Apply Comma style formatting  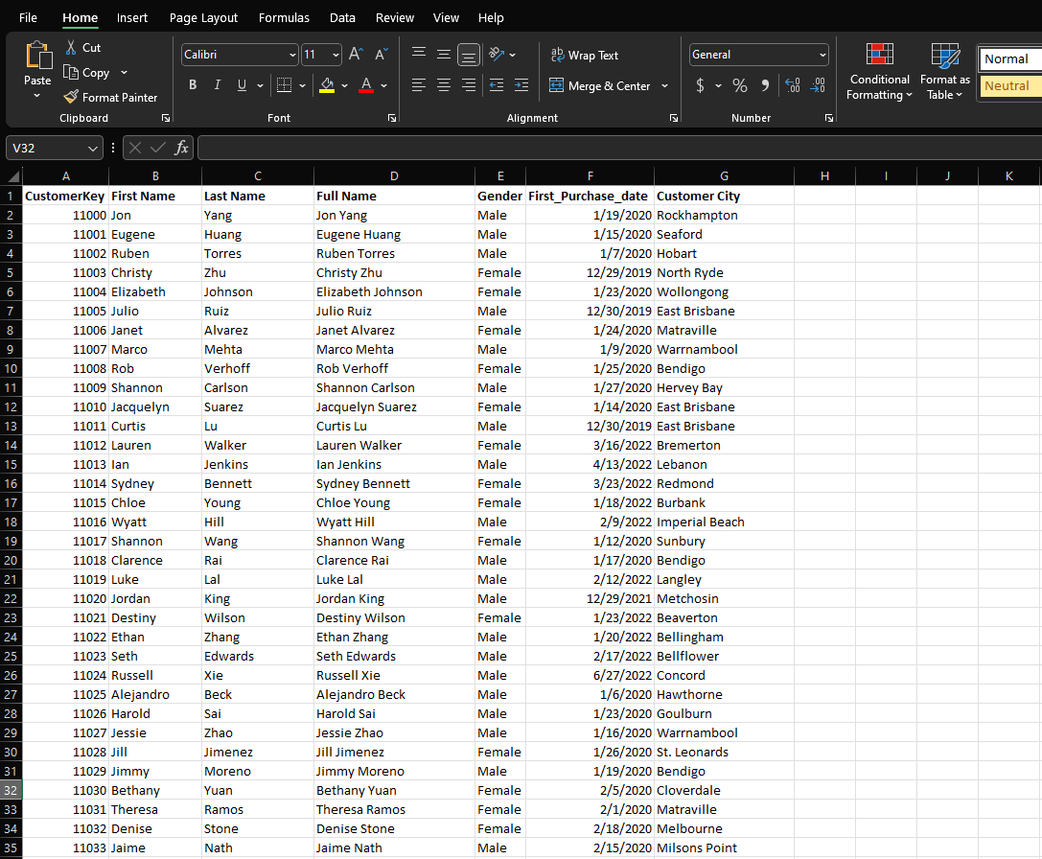764,85
